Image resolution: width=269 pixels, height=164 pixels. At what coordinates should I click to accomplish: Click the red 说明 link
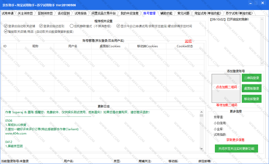click(188, 41)
